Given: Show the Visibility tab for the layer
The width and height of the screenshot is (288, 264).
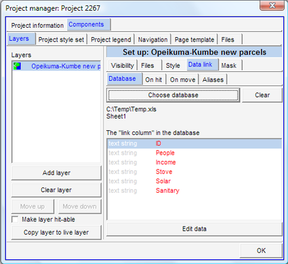Looking at the screenshot, I should [x=123, y=65].
